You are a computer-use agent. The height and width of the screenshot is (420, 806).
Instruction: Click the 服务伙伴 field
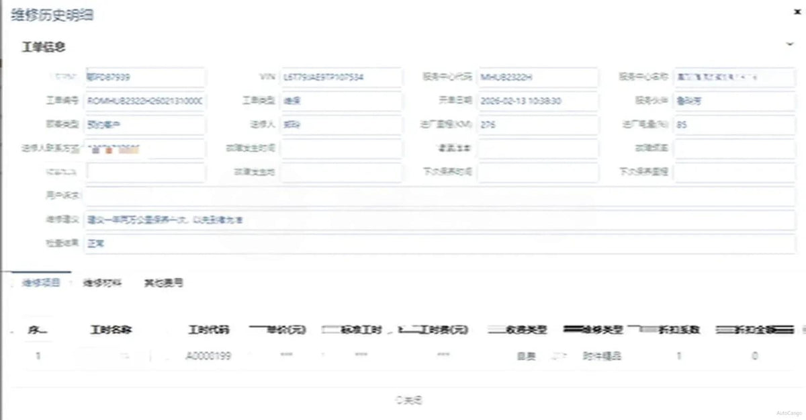pyautogui.click(x=735, y=101)
